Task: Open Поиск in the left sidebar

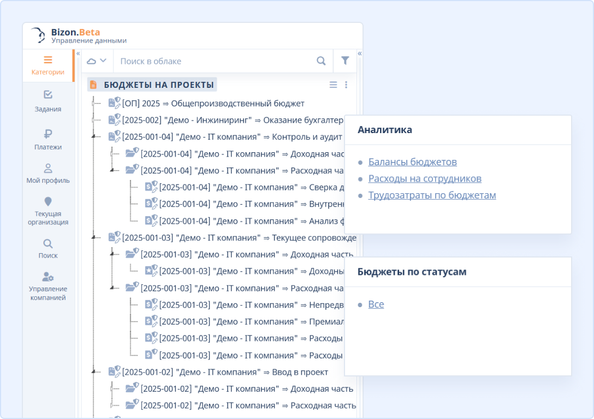Action: click(47, 248)
